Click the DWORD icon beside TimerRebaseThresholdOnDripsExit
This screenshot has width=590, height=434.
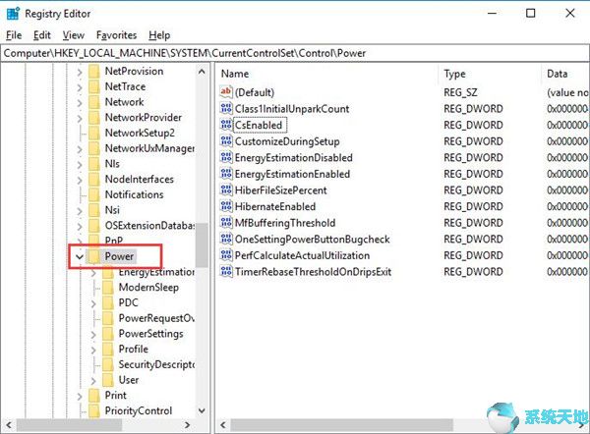[226, 272]
